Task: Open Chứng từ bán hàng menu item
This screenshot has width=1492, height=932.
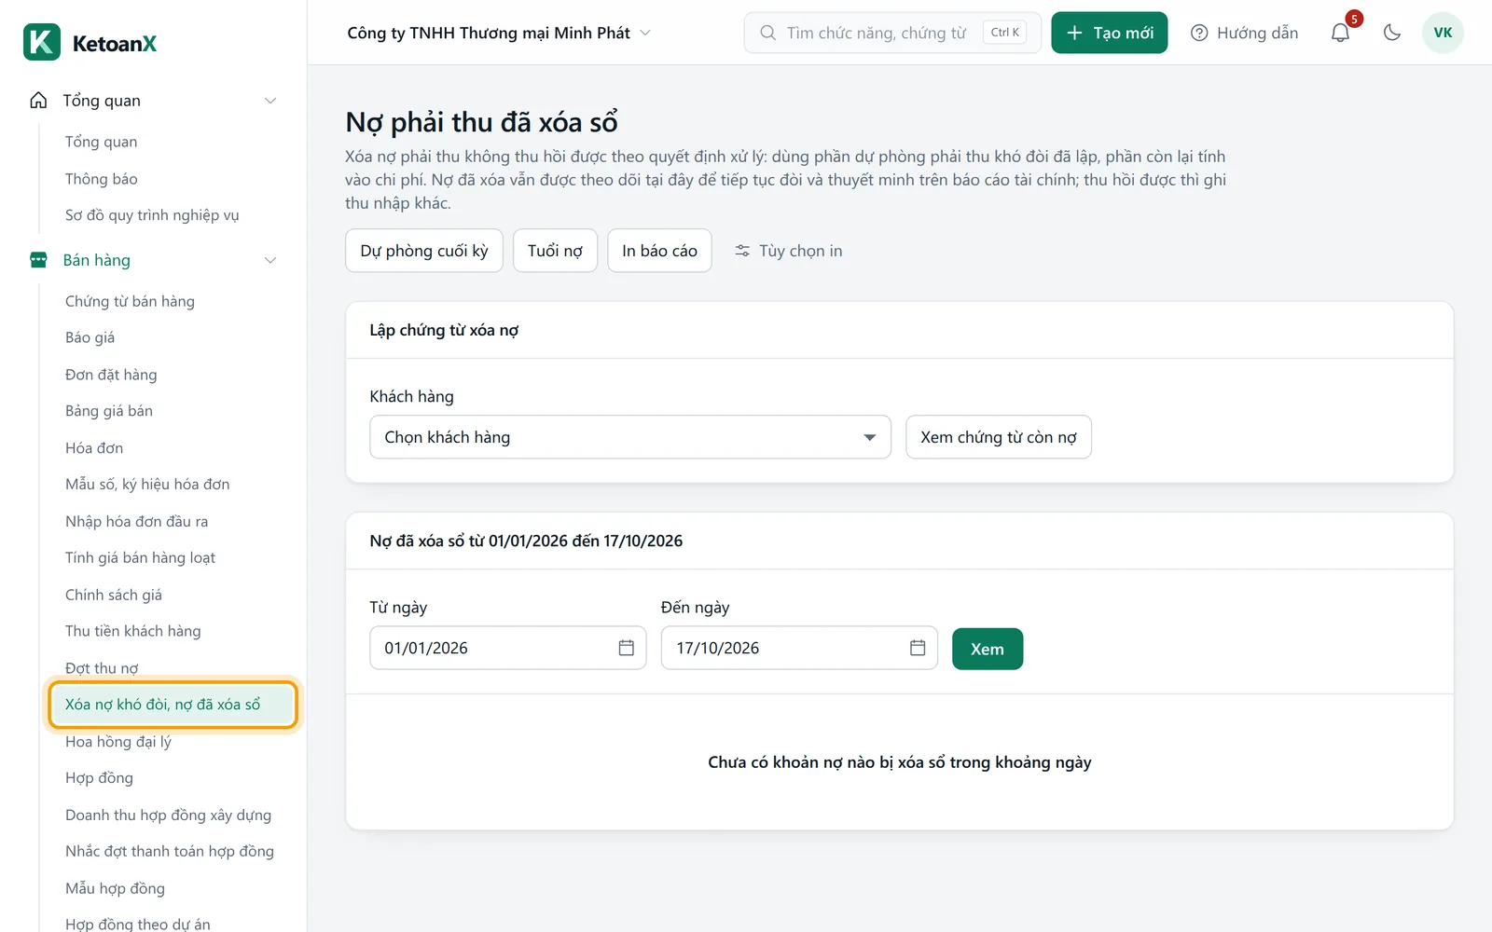Action: click(x=130, y=301)
